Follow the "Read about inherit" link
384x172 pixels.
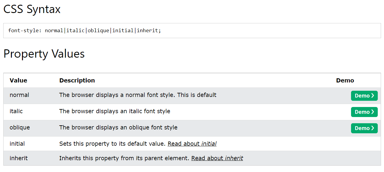217,158
